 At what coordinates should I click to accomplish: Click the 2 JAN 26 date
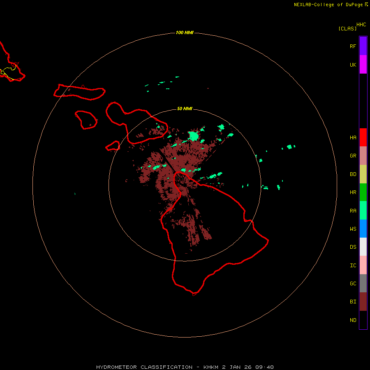click(237, 367)
